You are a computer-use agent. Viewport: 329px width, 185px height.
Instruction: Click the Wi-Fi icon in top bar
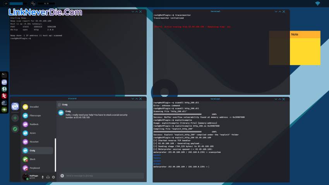(317, 3)
